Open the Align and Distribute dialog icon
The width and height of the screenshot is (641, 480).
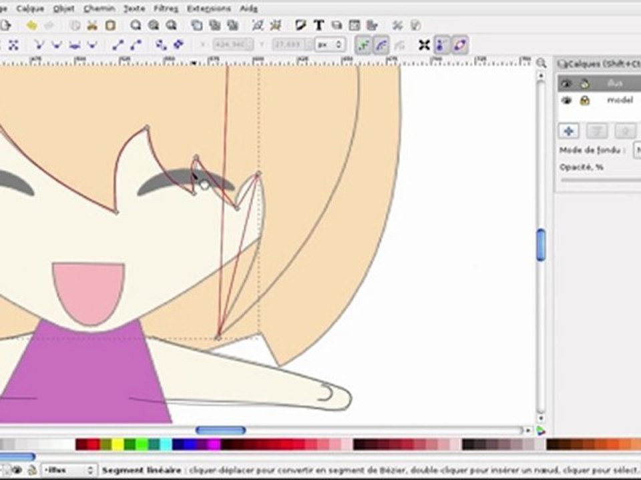point(372,26)
